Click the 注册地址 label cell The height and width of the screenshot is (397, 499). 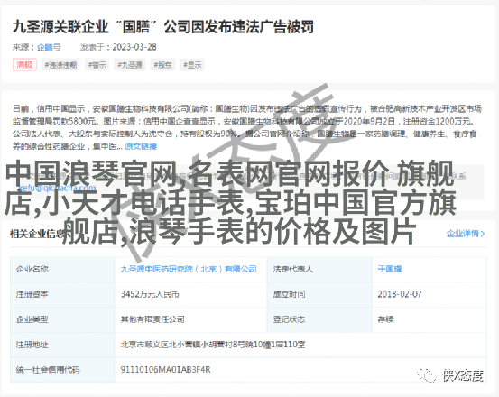click(x=62, y=345)
